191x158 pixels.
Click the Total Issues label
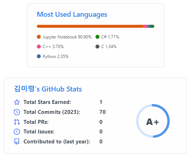pos(39,132)
